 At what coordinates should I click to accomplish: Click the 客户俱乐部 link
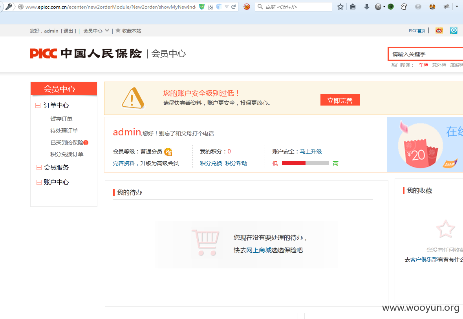tap(424, 259)
